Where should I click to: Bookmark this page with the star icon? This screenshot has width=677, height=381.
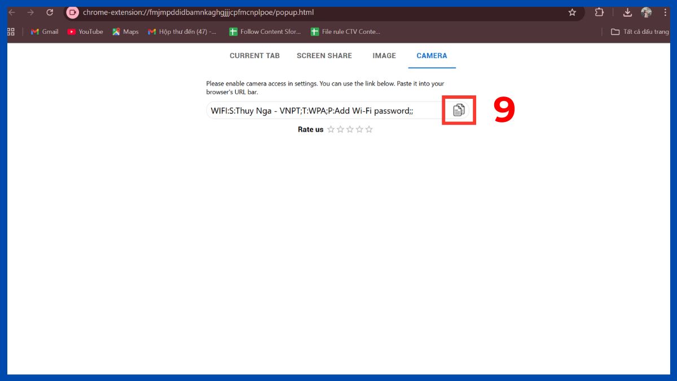click(x=572, y=12)
